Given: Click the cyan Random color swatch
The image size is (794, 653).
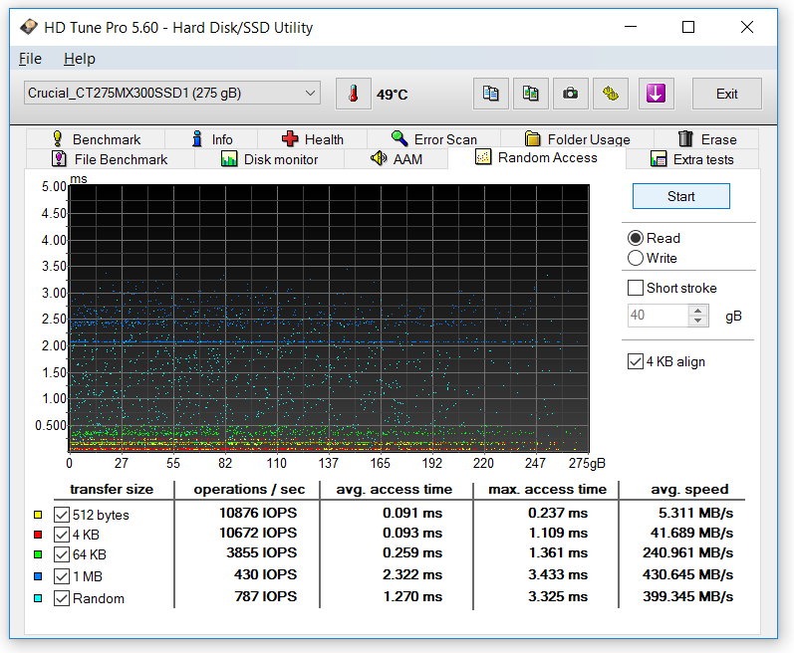Looking at the screenshot, I should (x=38, y=598).
